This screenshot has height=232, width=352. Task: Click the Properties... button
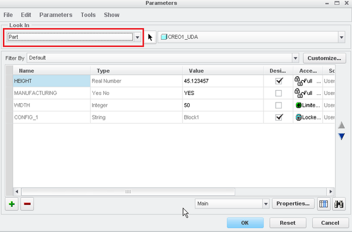pyautogui.click(x=293, y=203)
